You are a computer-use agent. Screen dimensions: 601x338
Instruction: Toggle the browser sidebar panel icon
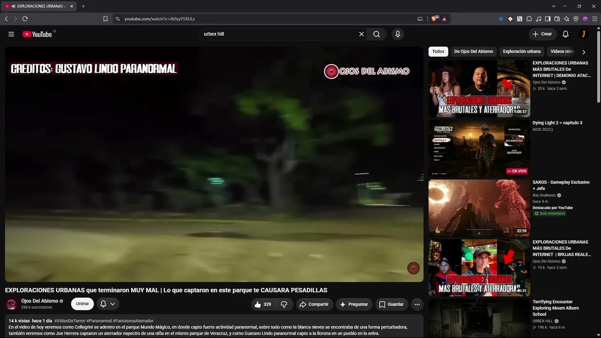click(547, 19)
